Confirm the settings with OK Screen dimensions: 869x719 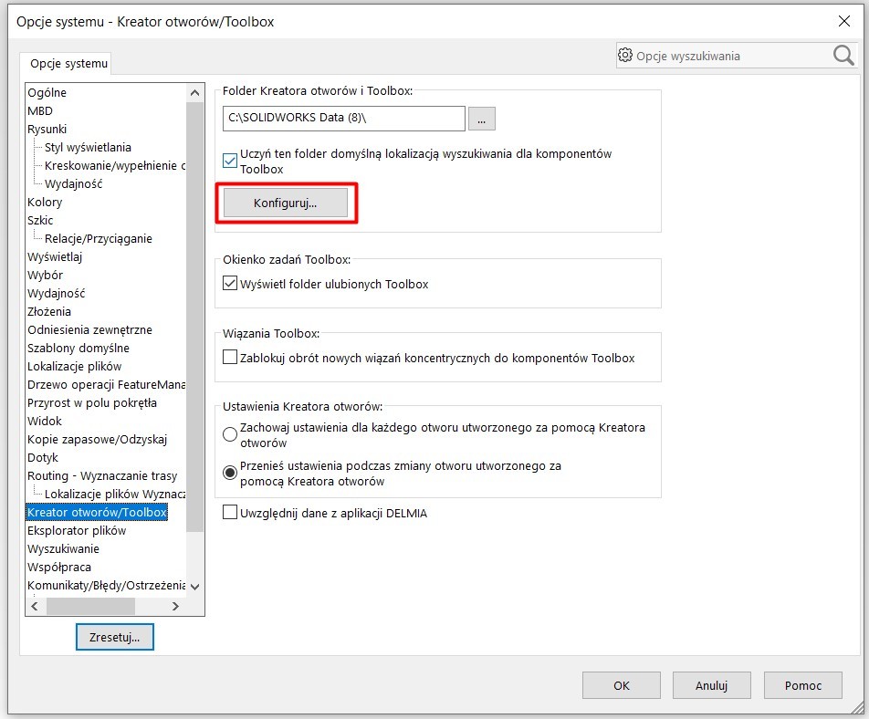click(621, 684)
